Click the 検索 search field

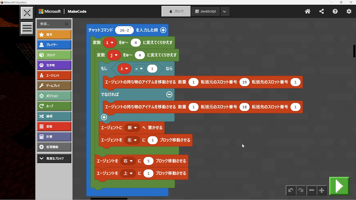point(51,24)
